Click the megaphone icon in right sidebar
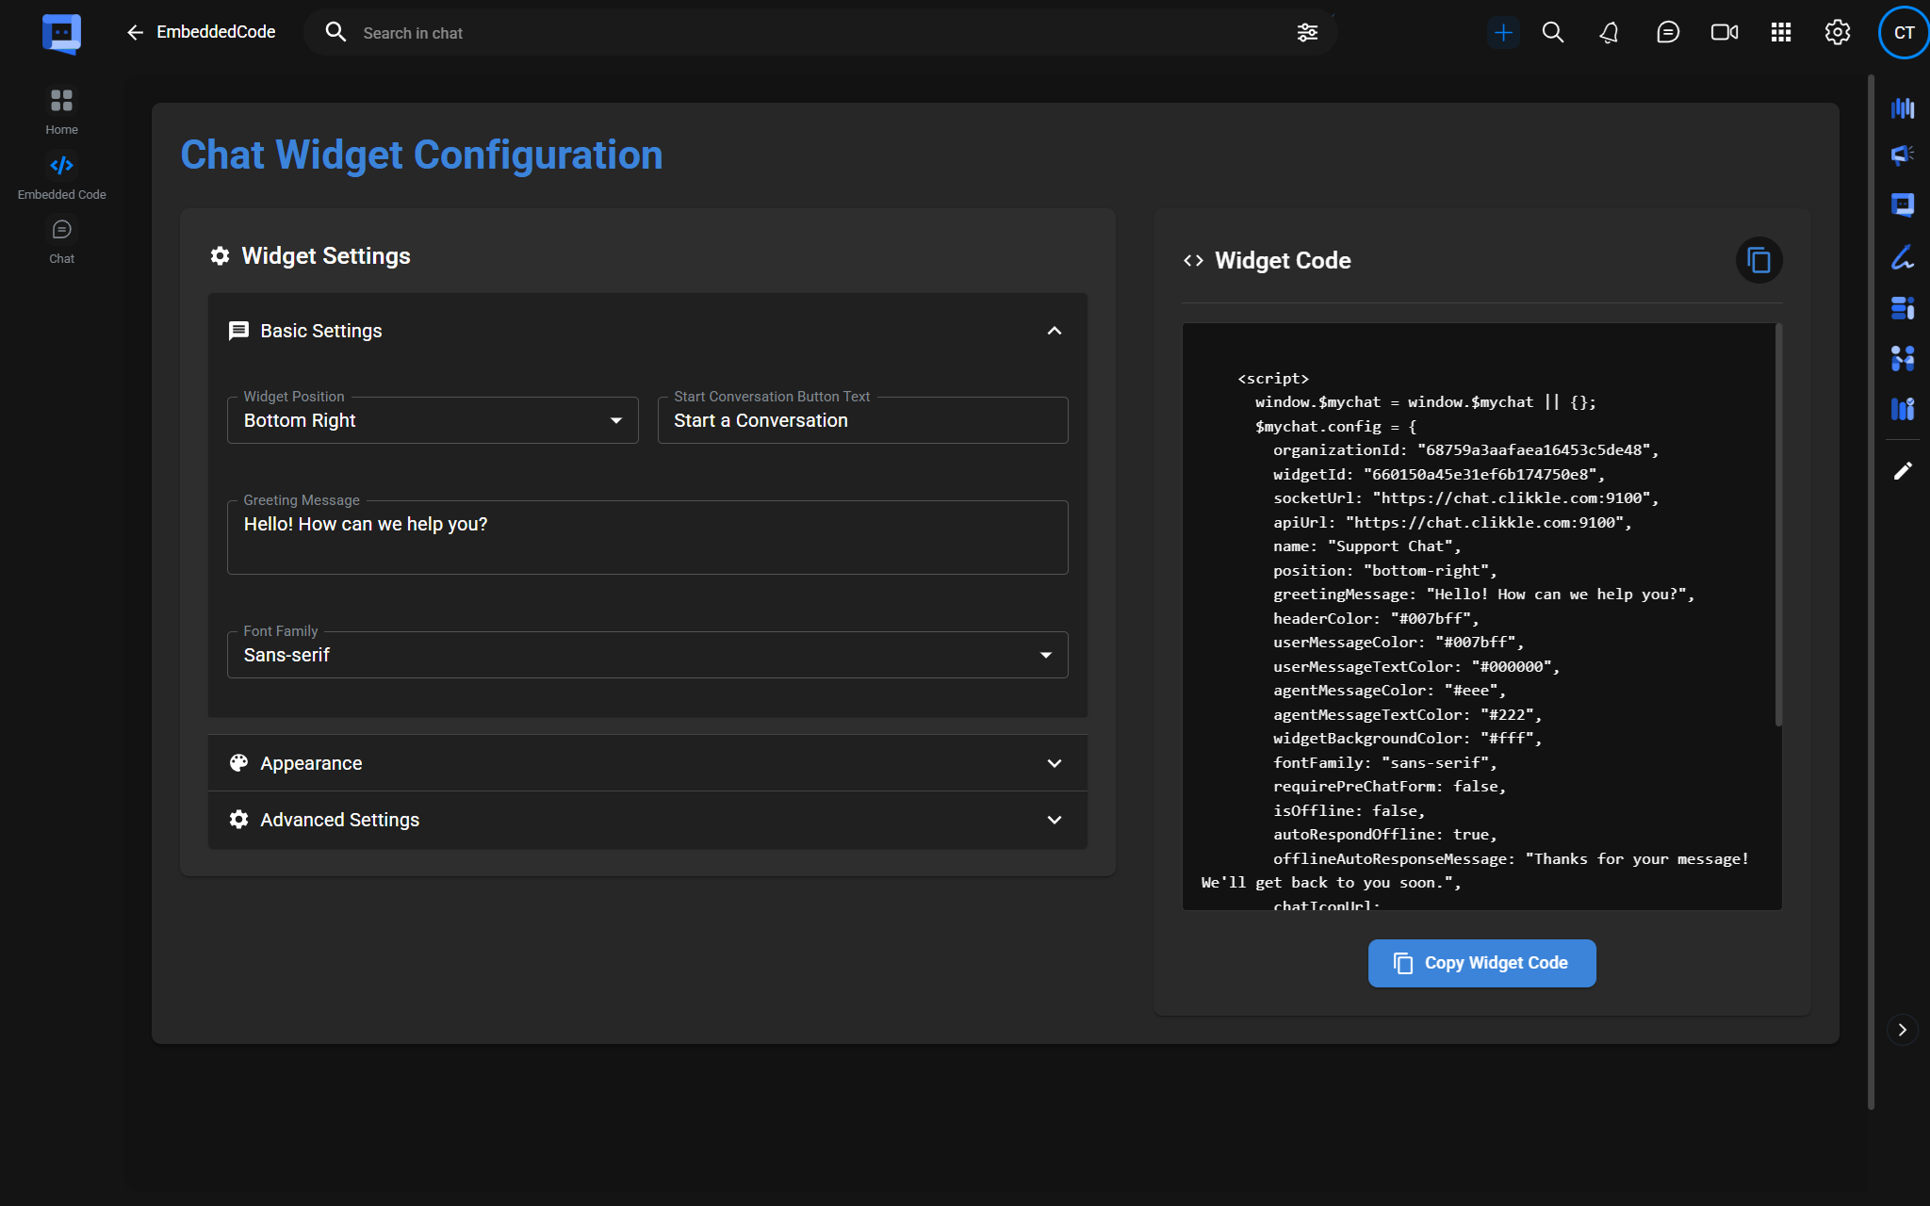Viewport: 1930px width, 1206px height. pos(1903,155)
